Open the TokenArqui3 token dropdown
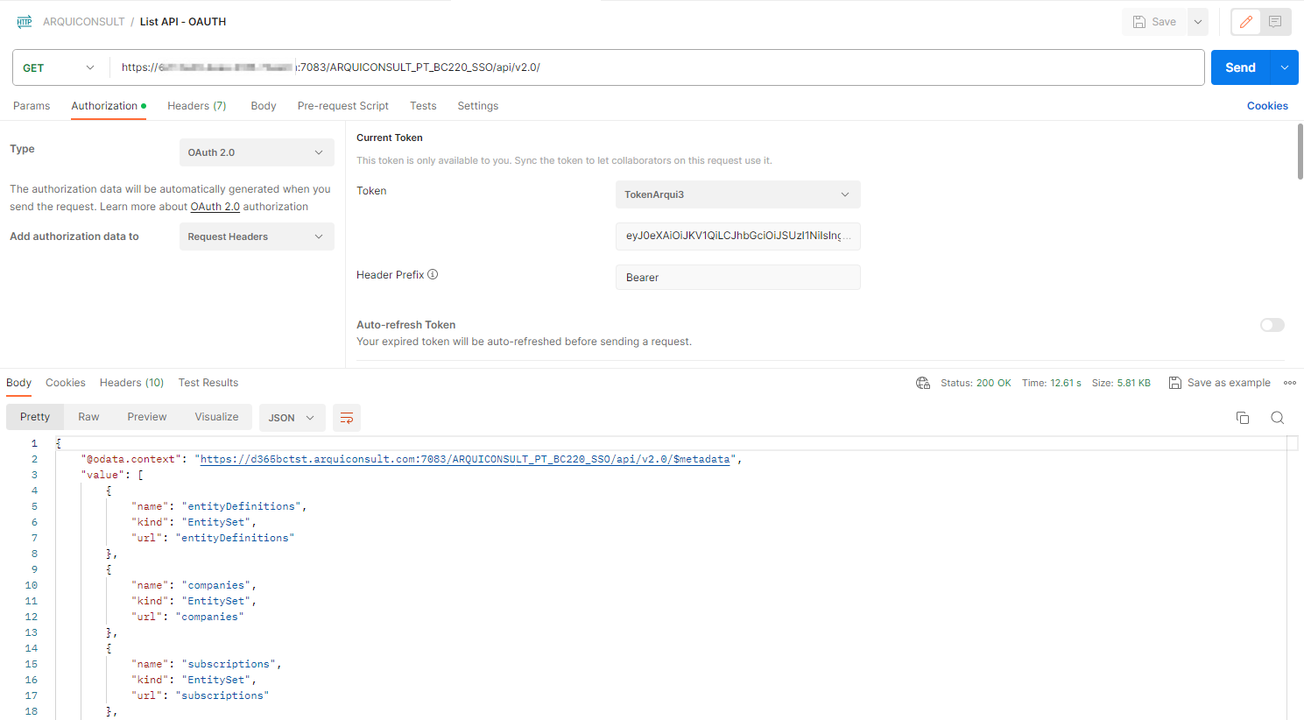This screenshot has height=720, width=1304. tap(737, 194)
